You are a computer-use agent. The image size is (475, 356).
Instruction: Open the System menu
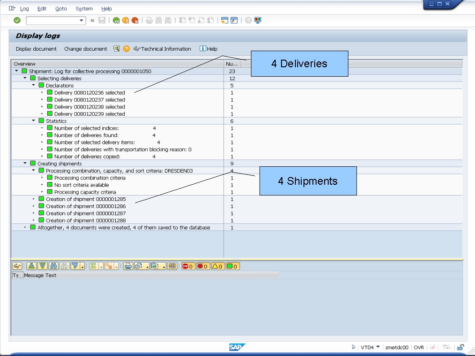[x=84, y=9]
